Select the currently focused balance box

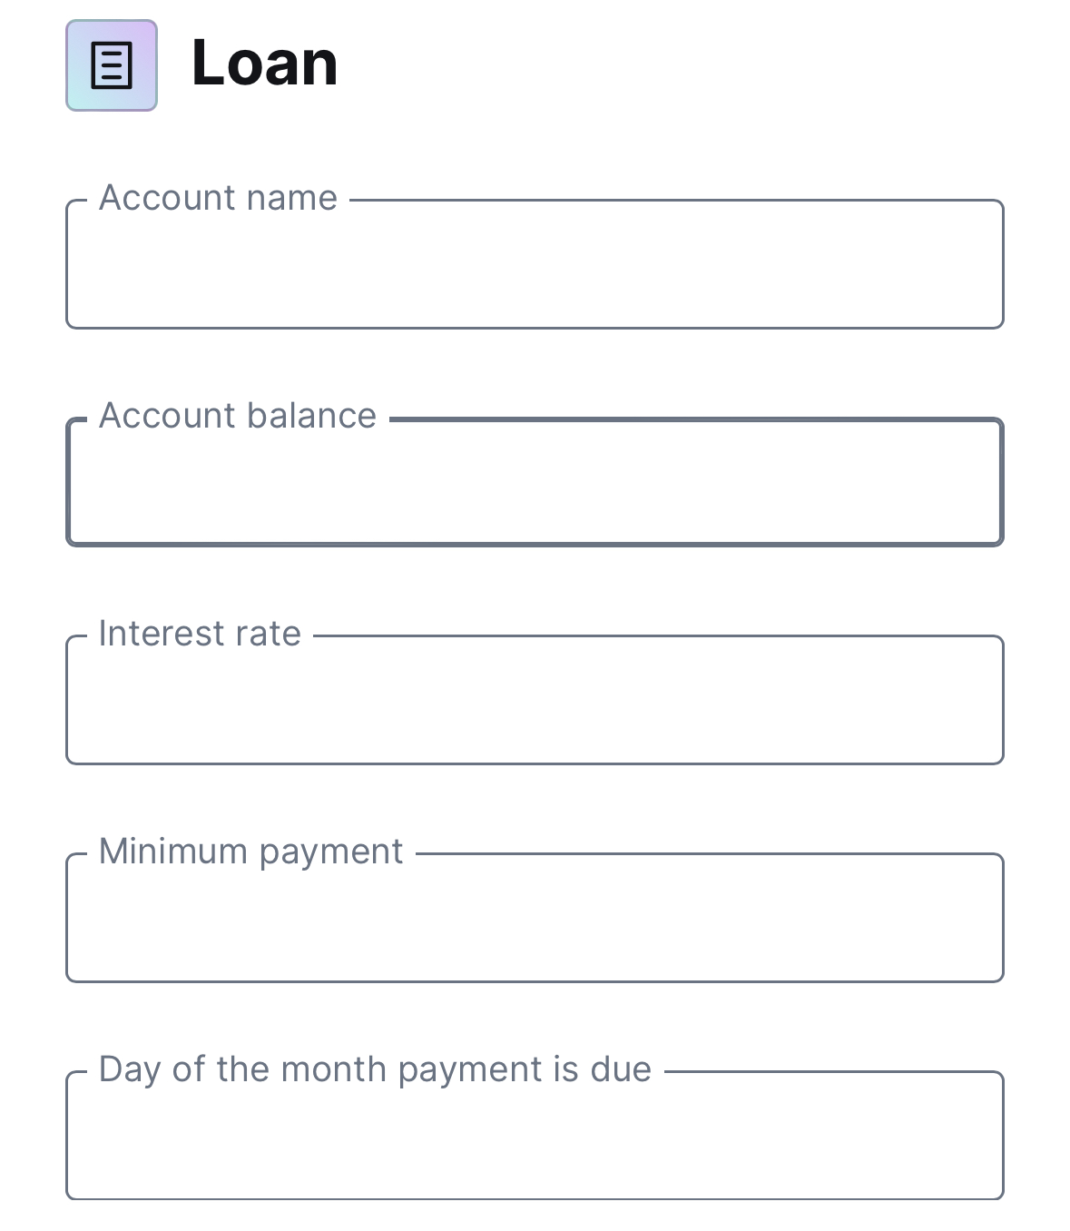[x=535, y=482]
